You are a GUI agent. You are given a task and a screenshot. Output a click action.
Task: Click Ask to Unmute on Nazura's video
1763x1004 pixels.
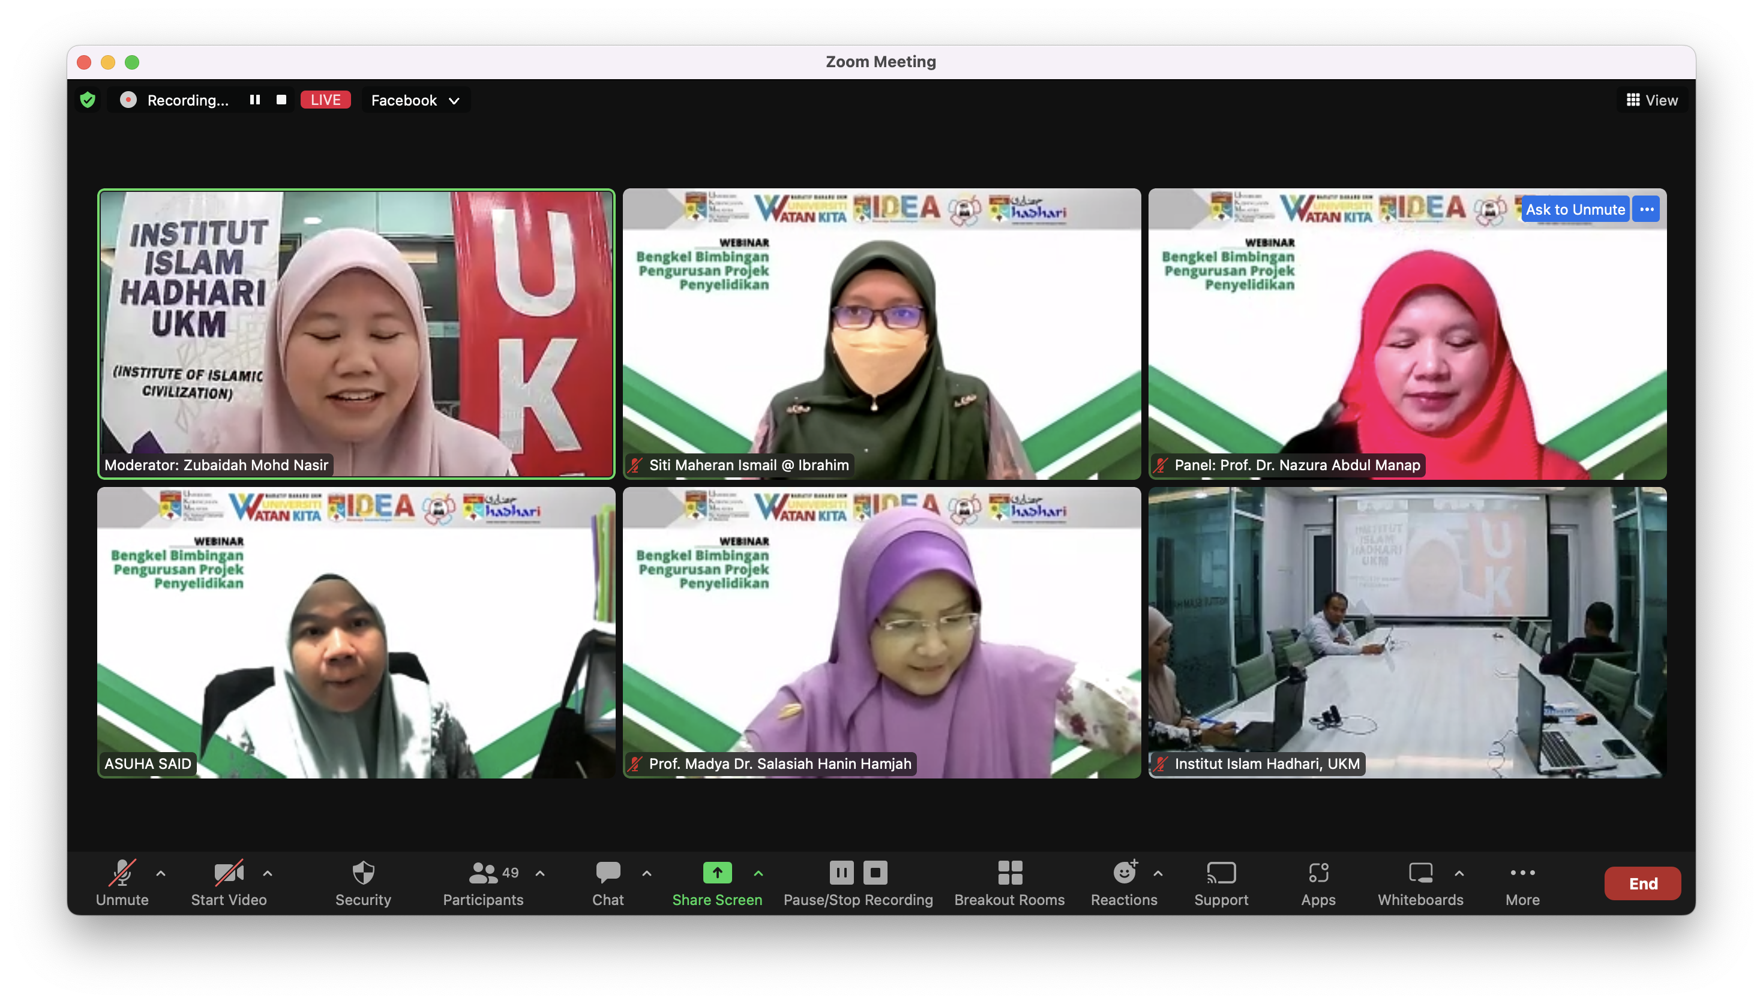point(1575,210)
